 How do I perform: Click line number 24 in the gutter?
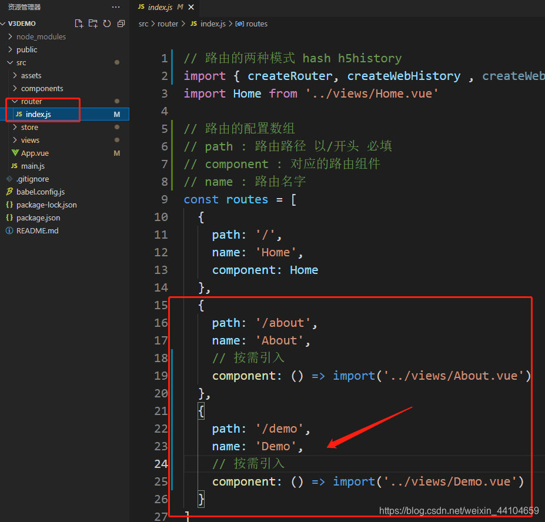[161, 464]
